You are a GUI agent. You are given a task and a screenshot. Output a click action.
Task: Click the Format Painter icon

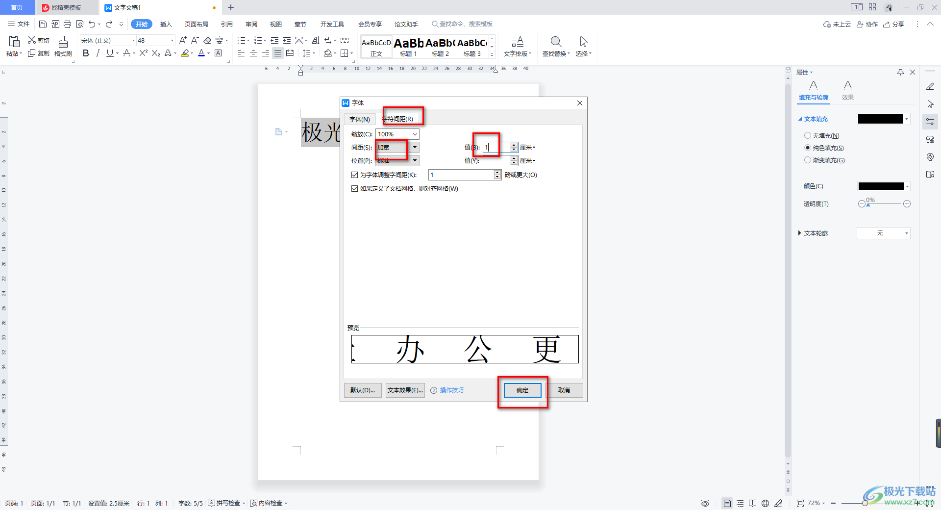click(63, 42)
